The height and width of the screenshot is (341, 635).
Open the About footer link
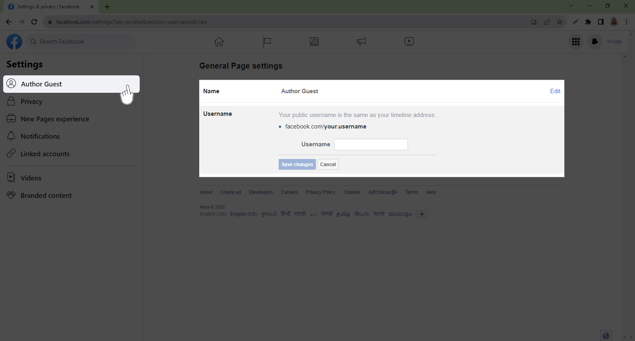[206, 192]
